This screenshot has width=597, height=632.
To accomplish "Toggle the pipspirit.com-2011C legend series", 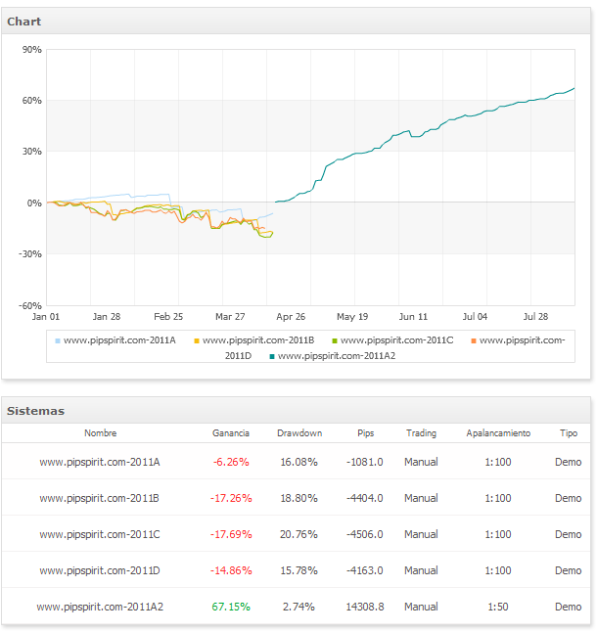I will (x=396, y=339).
